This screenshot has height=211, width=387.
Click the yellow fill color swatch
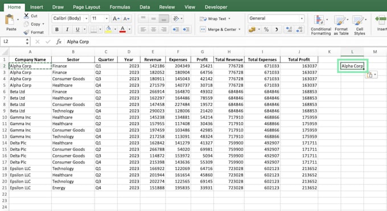tap(108, 30)
